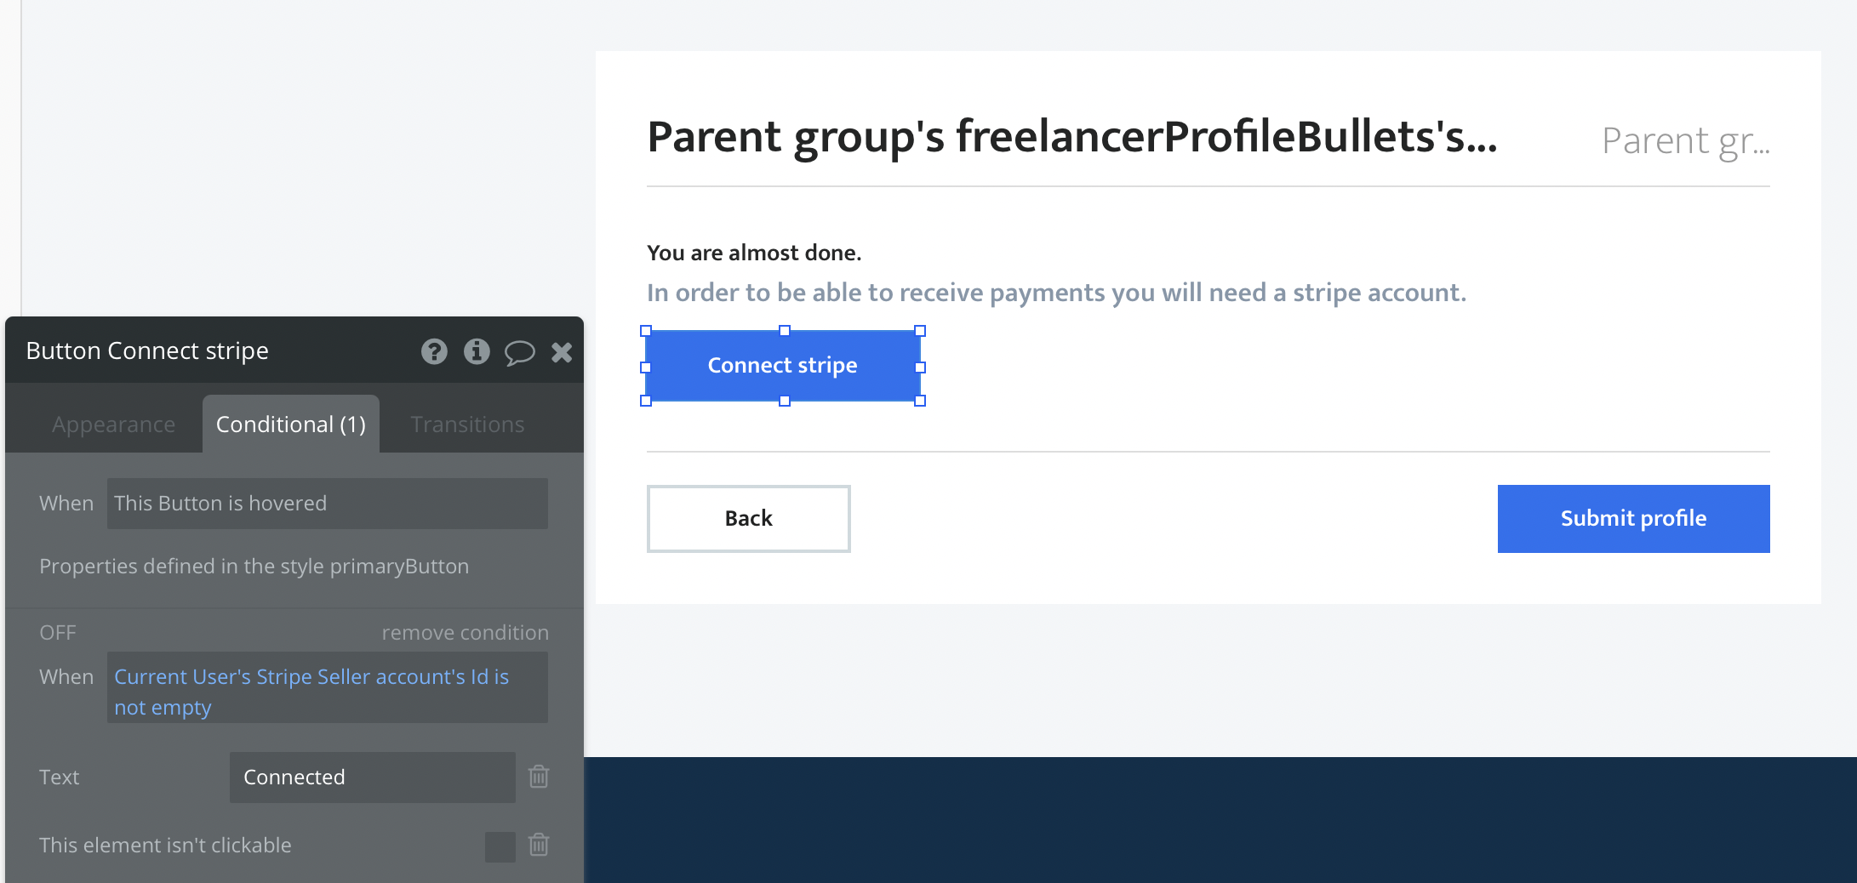
Task: Delete the clickable property with trash icon
Action: pyautogui.click(x=539, y=845)
